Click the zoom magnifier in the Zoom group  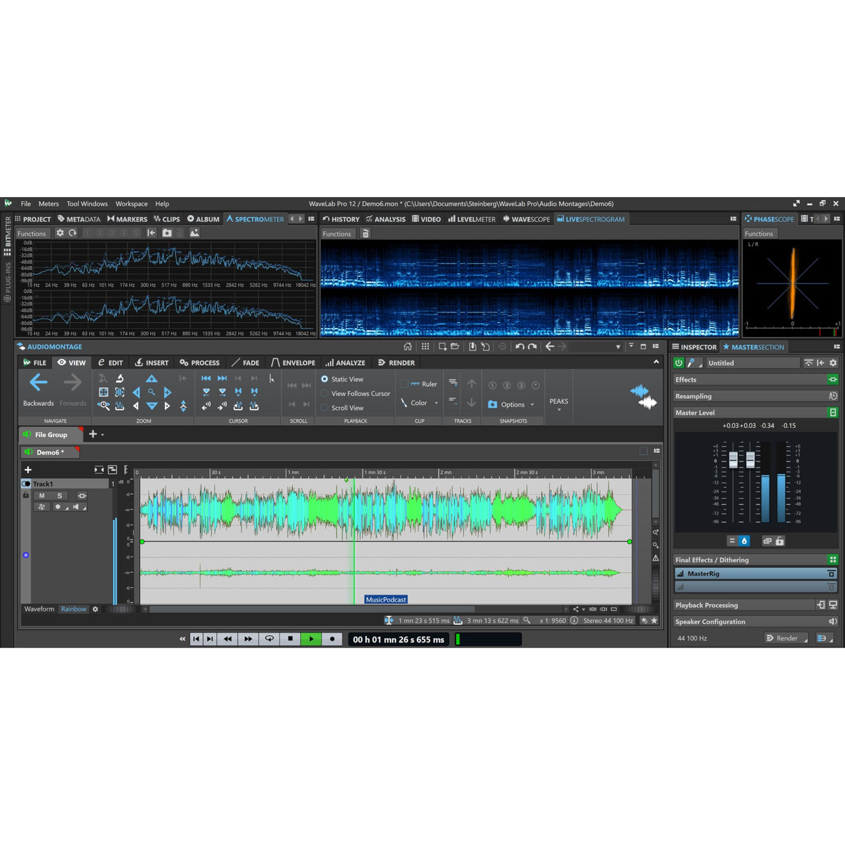point(151,393)
